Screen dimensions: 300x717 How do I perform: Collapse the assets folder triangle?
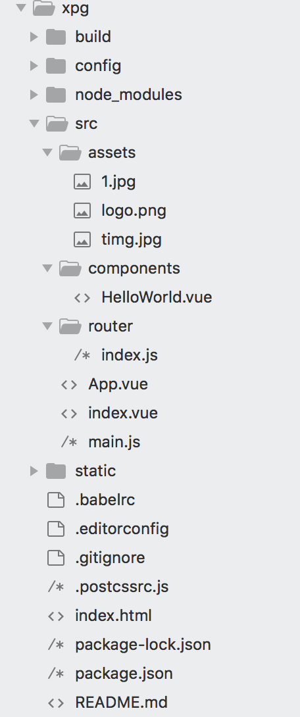(x=47, y=152)
